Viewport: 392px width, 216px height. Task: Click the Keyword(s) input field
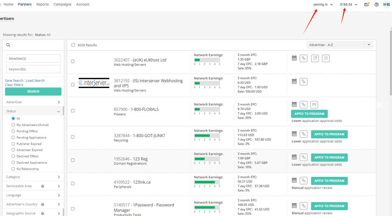pyautogui.click(x=33, y=69)
